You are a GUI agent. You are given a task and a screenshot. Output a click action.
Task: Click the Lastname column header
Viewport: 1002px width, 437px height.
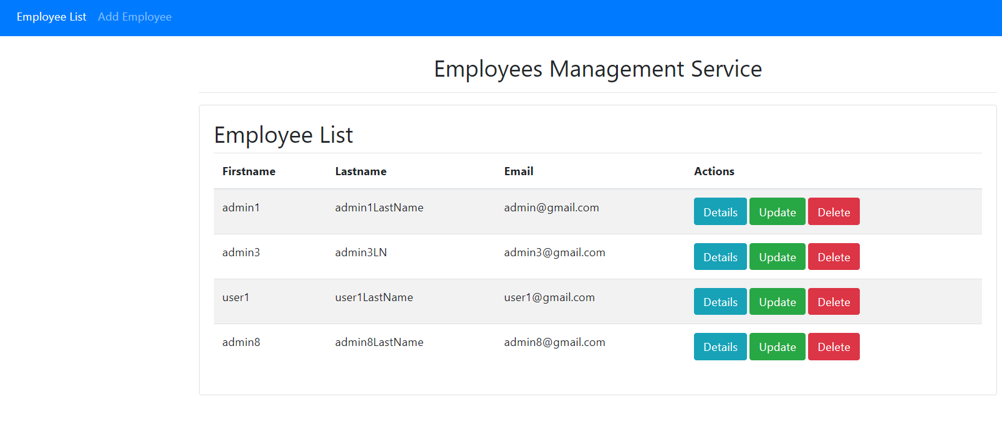(360, 171)
